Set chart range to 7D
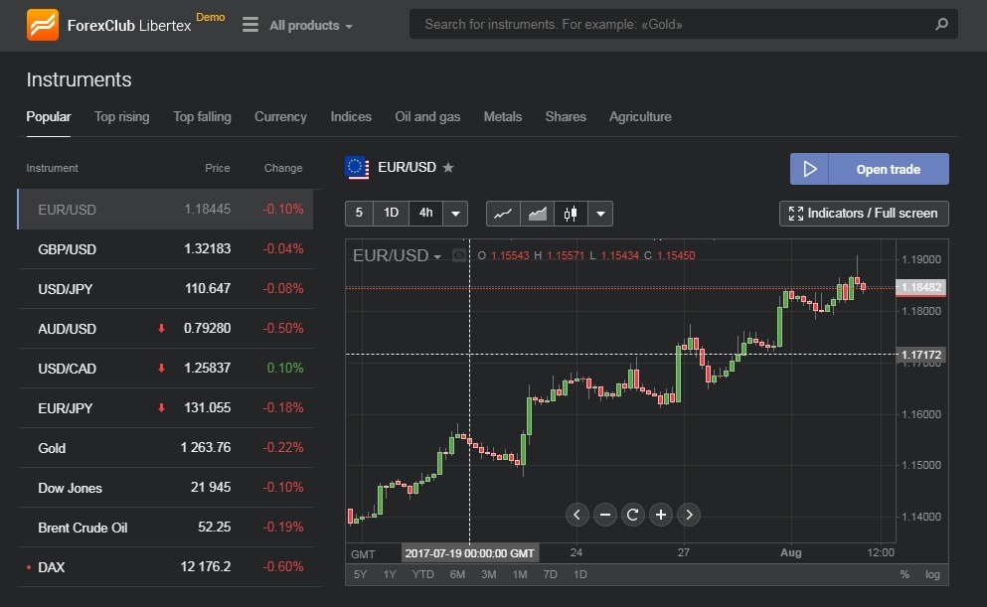 (x=550, y=574)
